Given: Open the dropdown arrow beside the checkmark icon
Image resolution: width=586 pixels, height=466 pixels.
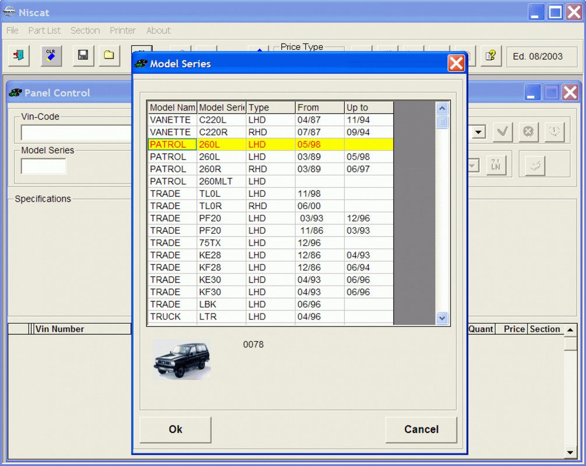Looking at the screenshot, I should (x=478, y=132).
